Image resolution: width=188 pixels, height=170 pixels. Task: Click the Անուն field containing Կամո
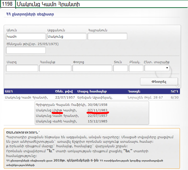pyautogui.click(x=26, y=37)
